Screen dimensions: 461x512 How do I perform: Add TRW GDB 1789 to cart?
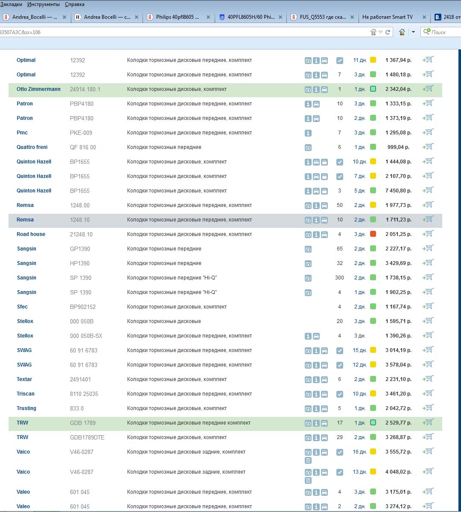pyautogui.click(x=428, y=423)
